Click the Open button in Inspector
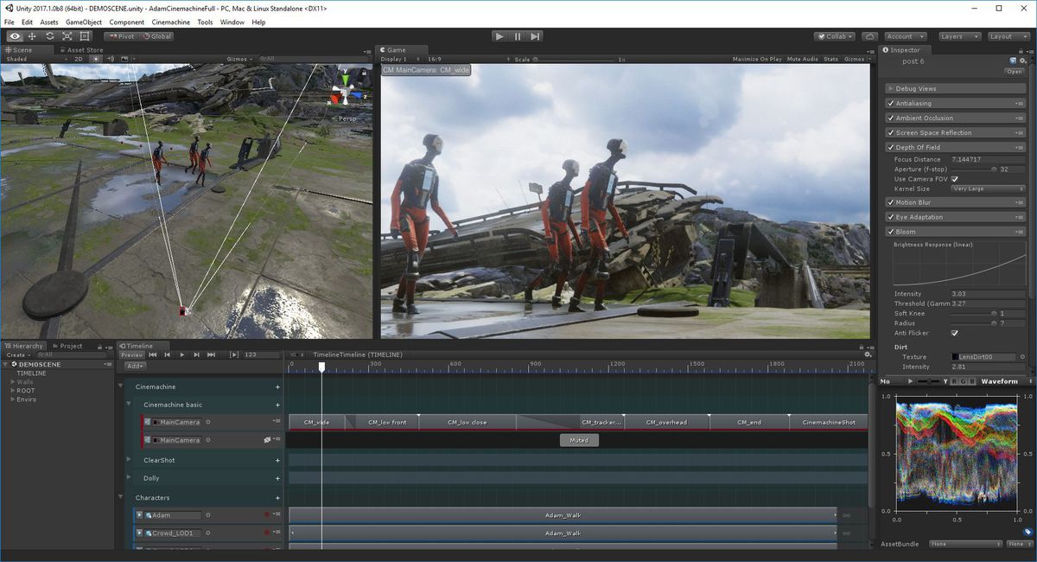1037x562 pixels. [1015, 72]
